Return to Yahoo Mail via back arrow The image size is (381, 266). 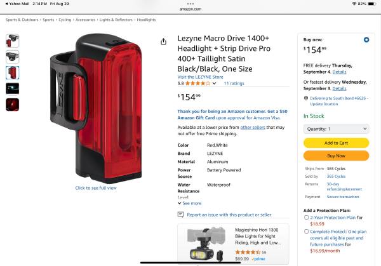(6, 4)
